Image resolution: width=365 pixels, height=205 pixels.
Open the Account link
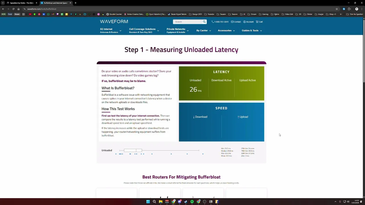248,22
